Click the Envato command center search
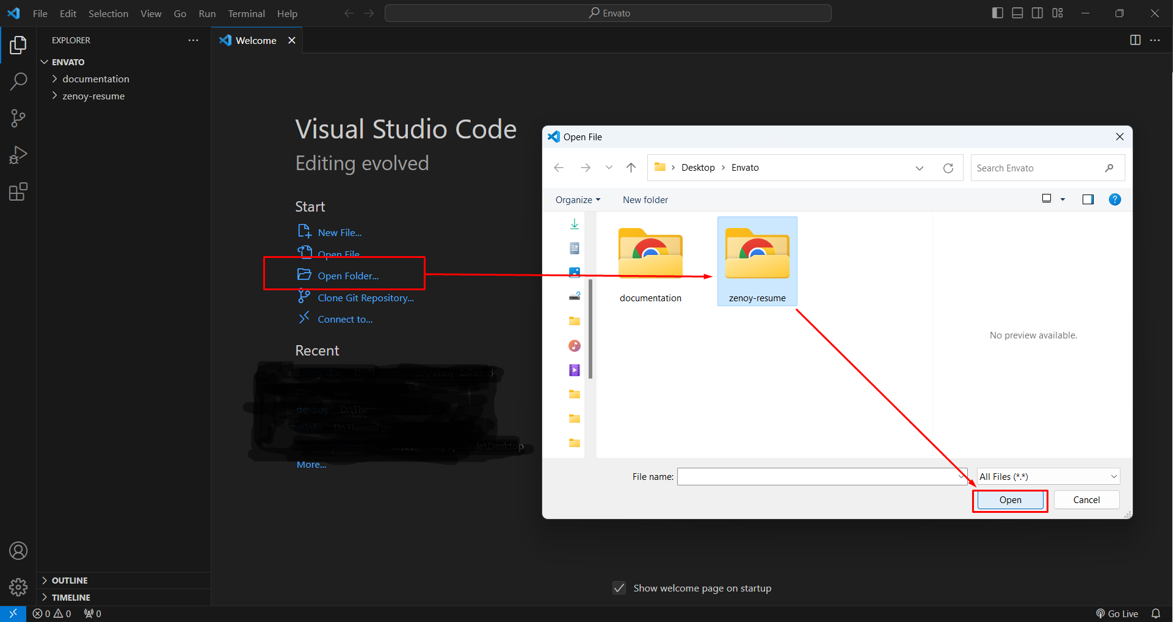Viewport: 1173px width, 622px height. coord(608,13)
